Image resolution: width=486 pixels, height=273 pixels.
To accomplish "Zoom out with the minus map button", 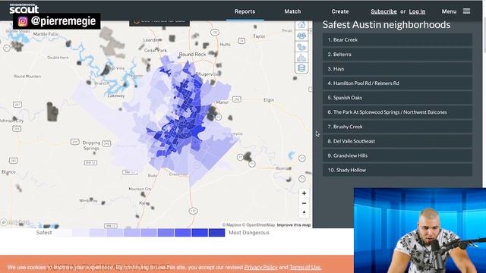I will (304, 203).
